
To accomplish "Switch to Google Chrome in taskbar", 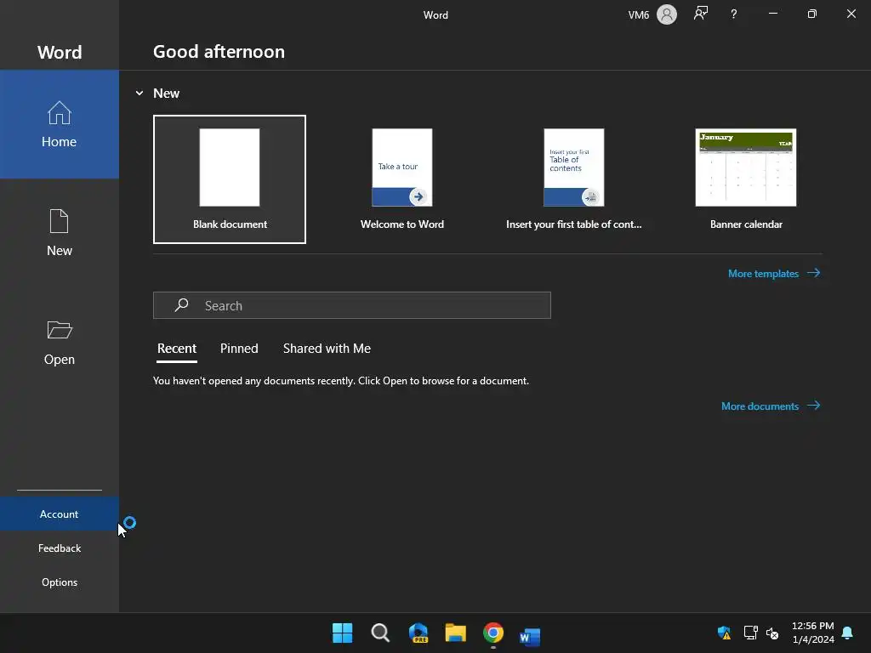I will (493, 633).
